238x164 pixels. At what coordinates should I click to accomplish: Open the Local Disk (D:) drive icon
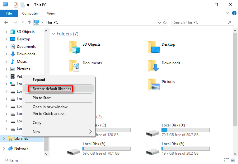[x=153, y=131]
